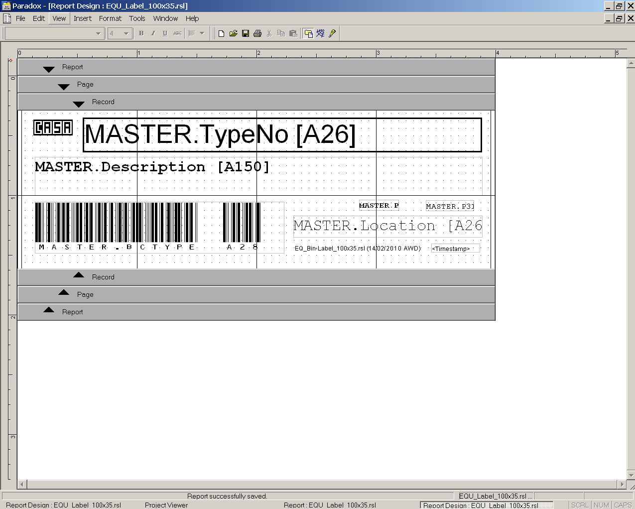Select the <Timestamp> field

click(456, 249)
